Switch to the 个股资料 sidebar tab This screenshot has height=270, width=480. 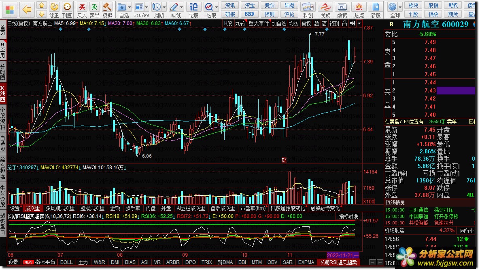[x=3, y=119]
